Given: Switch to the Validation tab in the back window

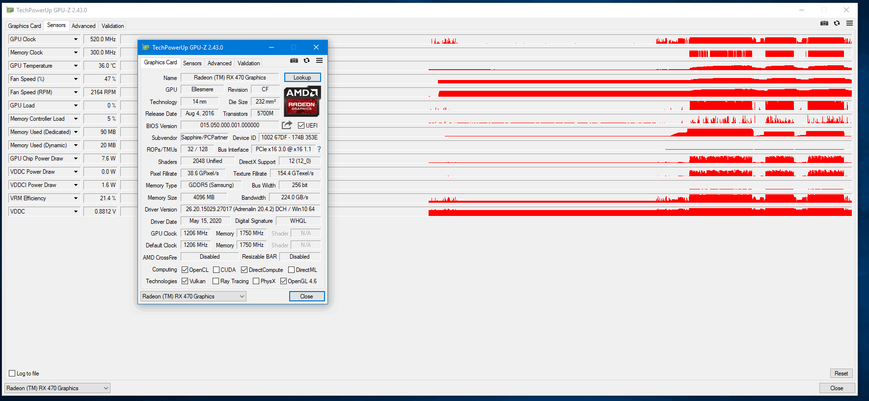Looking at the screenshot, I should coord(113,26).
